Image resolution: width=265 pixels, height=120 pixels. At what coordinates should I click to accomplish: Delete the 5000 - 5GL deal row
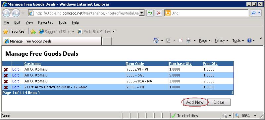pyautogui.click(x=6, y=75)
